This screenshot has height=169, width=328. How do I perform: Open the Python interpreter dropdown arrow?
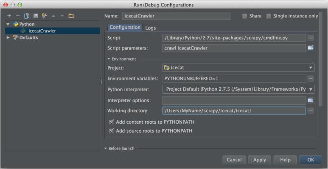[x=311, y=89]
